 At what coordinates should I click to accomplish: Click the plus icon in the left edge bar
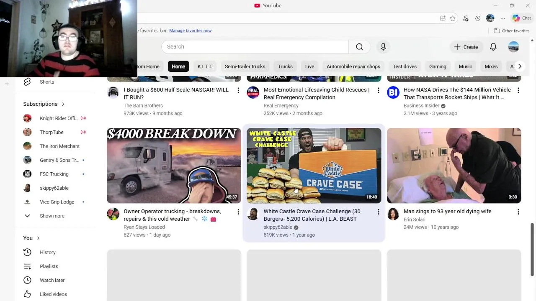(7, 84)
